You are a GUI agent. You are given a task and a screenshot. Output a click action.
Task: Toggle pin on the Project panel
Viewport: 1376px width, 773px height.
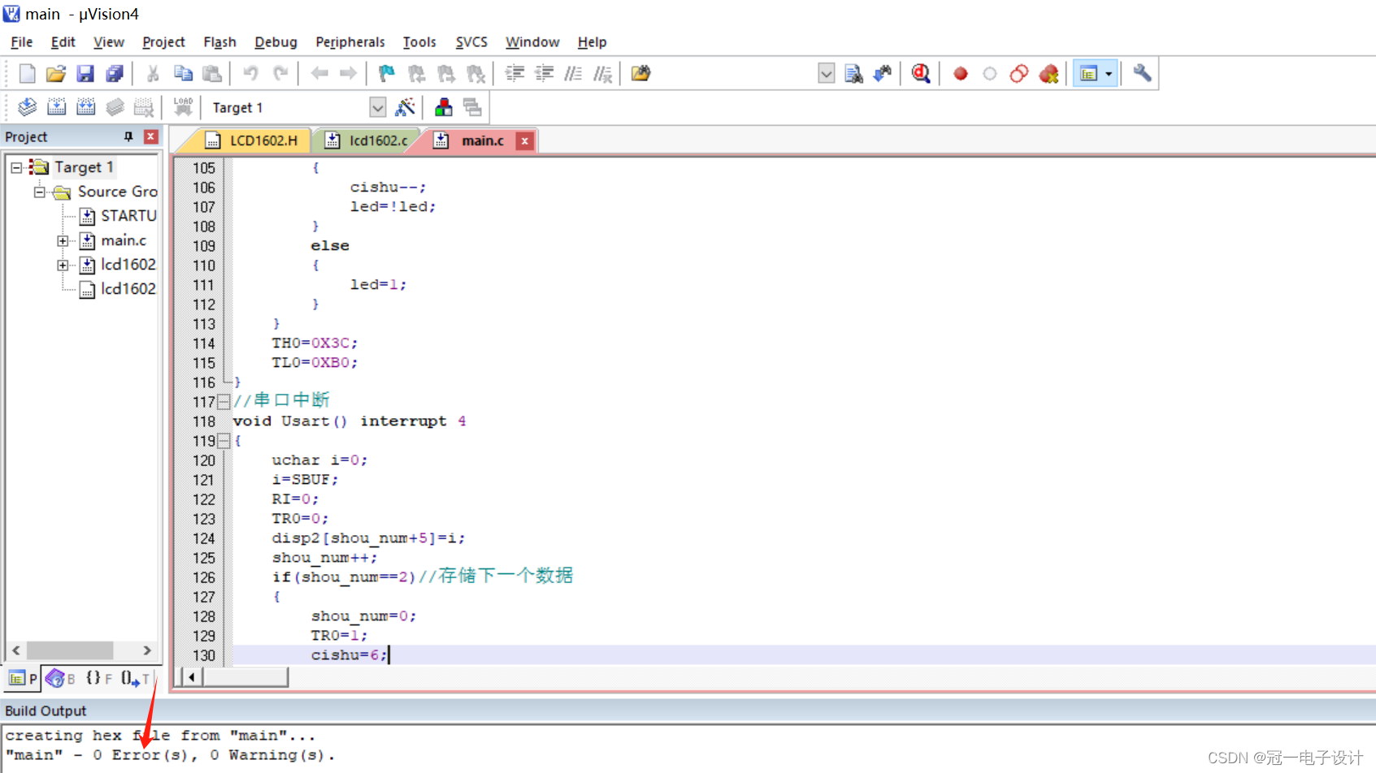pyautogui.click(x=128, y=136)
